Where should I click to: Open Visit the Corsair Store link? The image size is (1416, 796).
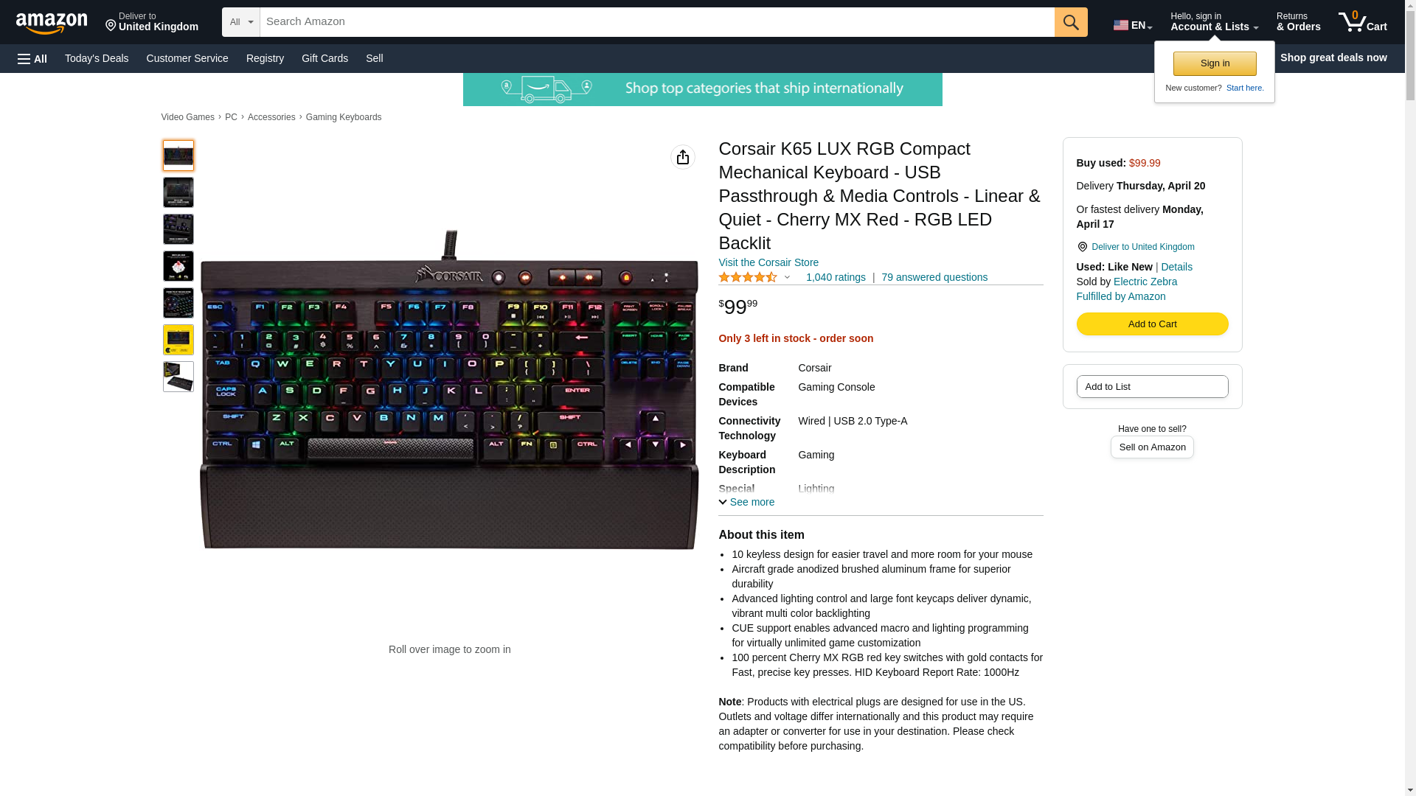tap(768, 262)
